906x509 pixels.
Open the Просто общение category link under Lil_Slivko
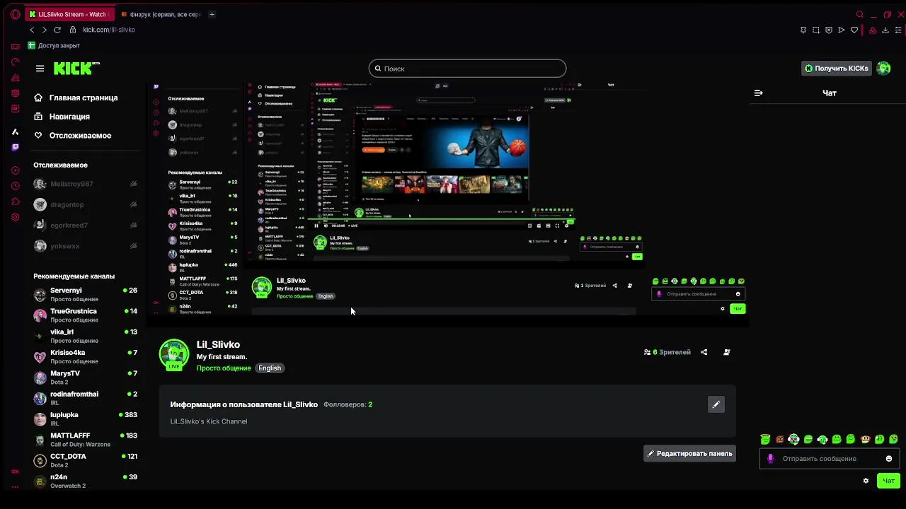[x=224, y=368]
